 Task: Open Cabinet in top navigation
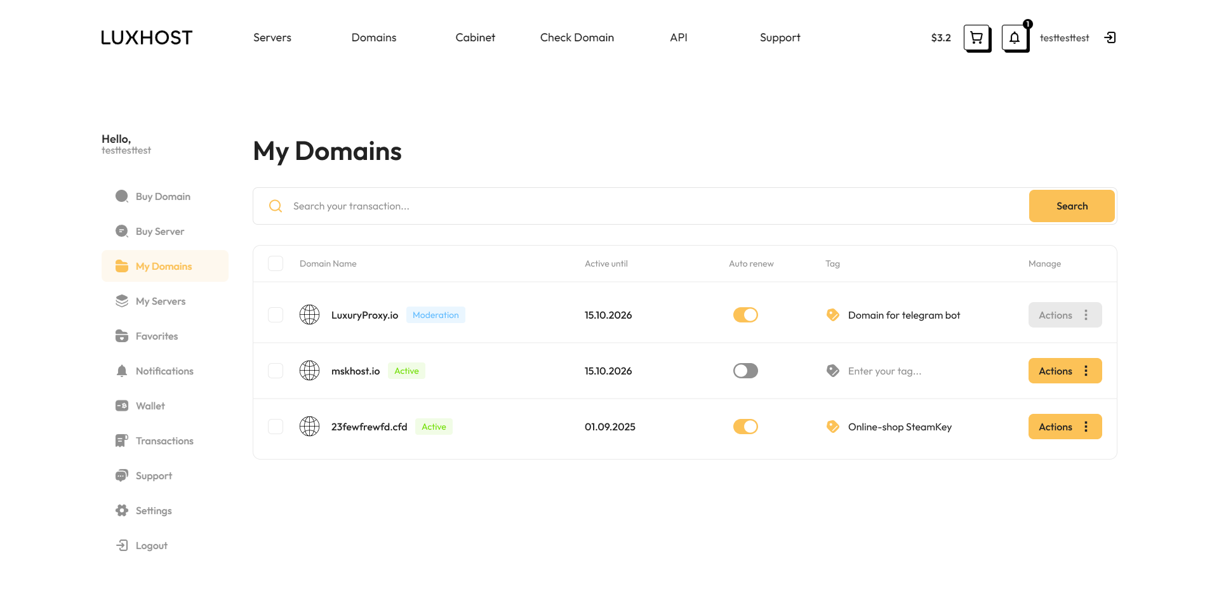476,37
